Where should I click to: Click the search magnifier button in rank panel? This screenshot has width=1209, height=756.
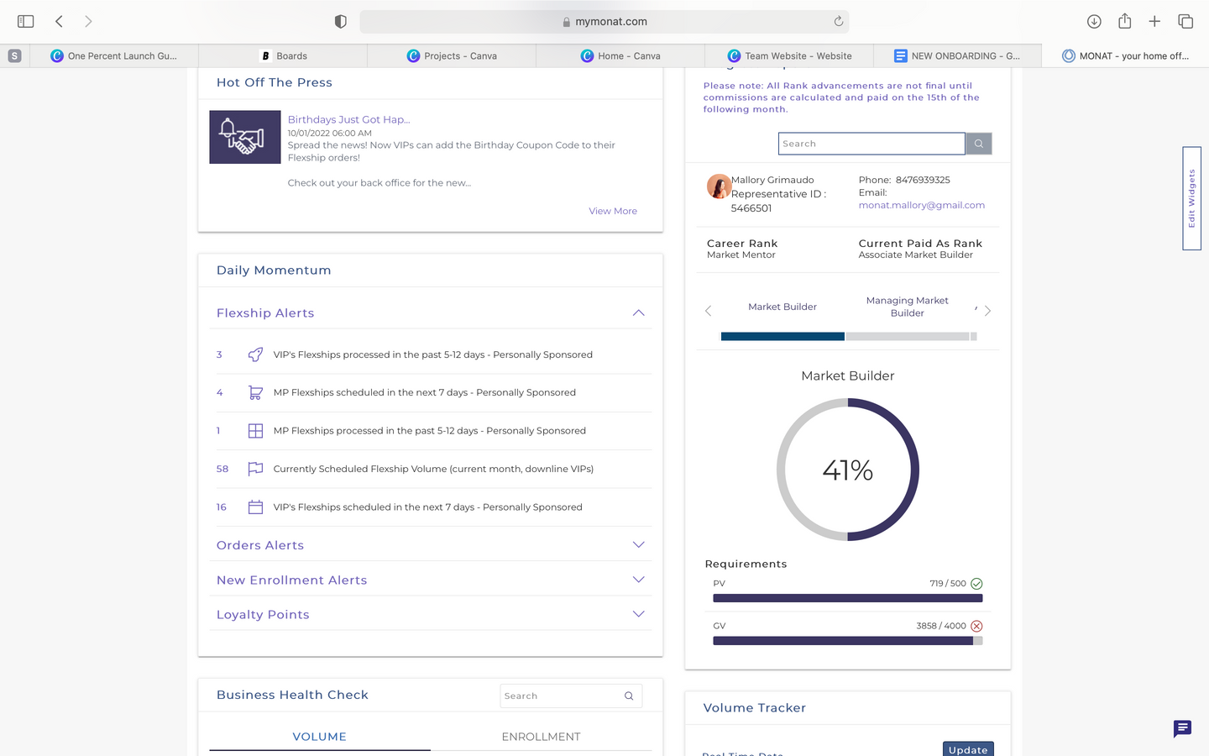point(978,144)
